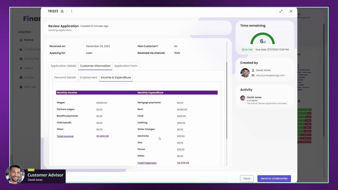Click David Jones avatar in Created by

pos(245,73)
